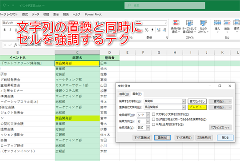The height and width of the screenshot is (161, 240).
Task: Toggle Italic formatting in the ribbon
Action: pyautogui.click(x=10, y=30)
